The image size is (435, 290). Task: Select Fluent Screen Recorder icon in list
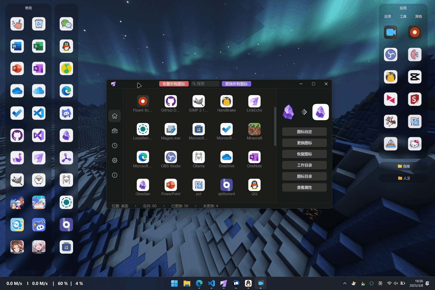143,101
